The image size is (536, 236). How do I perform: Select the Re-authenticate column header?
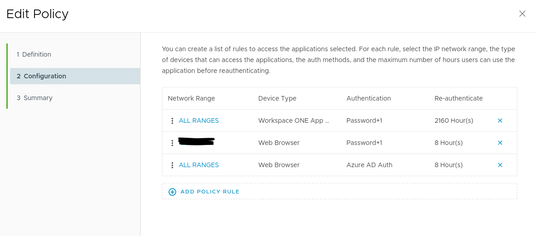(x=458, y=98)
